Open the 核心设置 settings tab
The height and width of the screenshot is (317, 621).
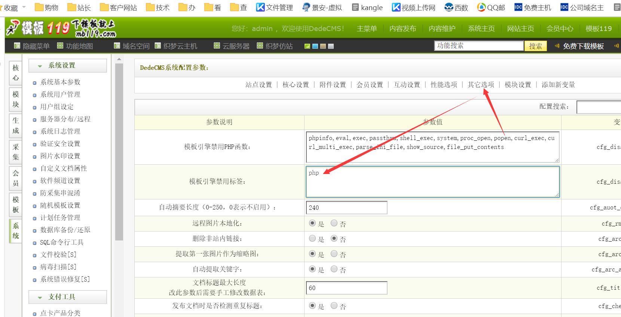(x=296, y=85)
